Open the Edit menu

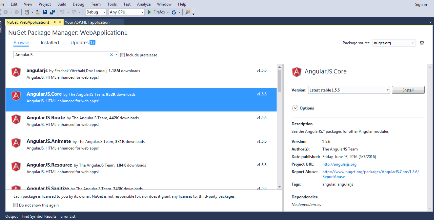click(x=14, y=4)
